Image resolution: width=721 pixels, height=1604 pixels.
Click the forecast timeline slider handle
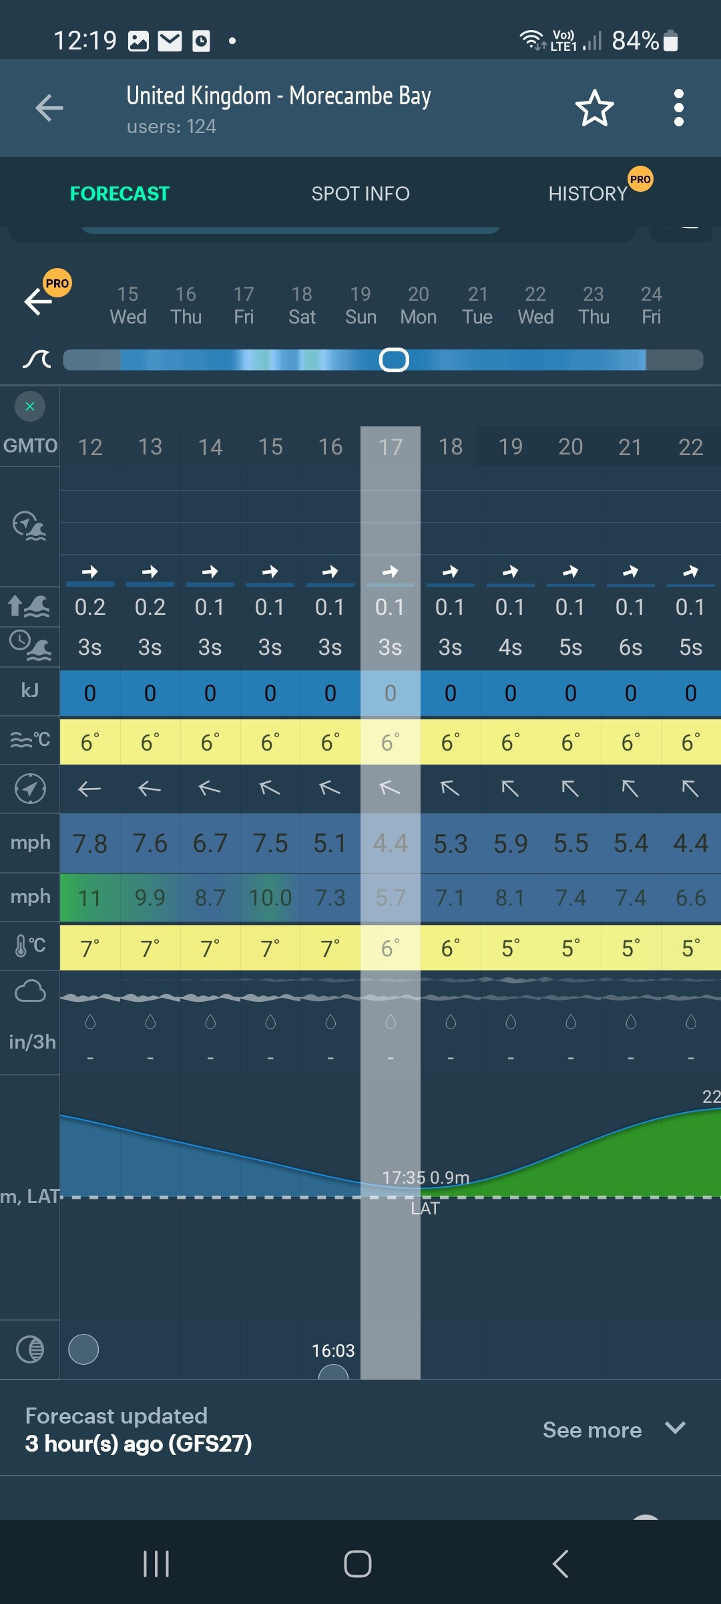tap(394, 360)
